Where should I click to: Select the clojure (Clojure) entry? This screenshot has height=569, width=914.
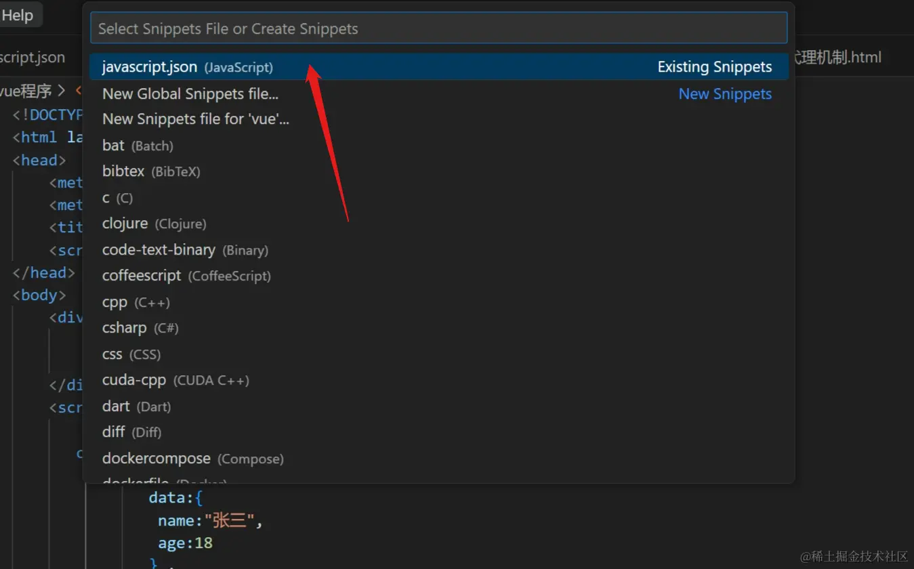coord(438,224)
